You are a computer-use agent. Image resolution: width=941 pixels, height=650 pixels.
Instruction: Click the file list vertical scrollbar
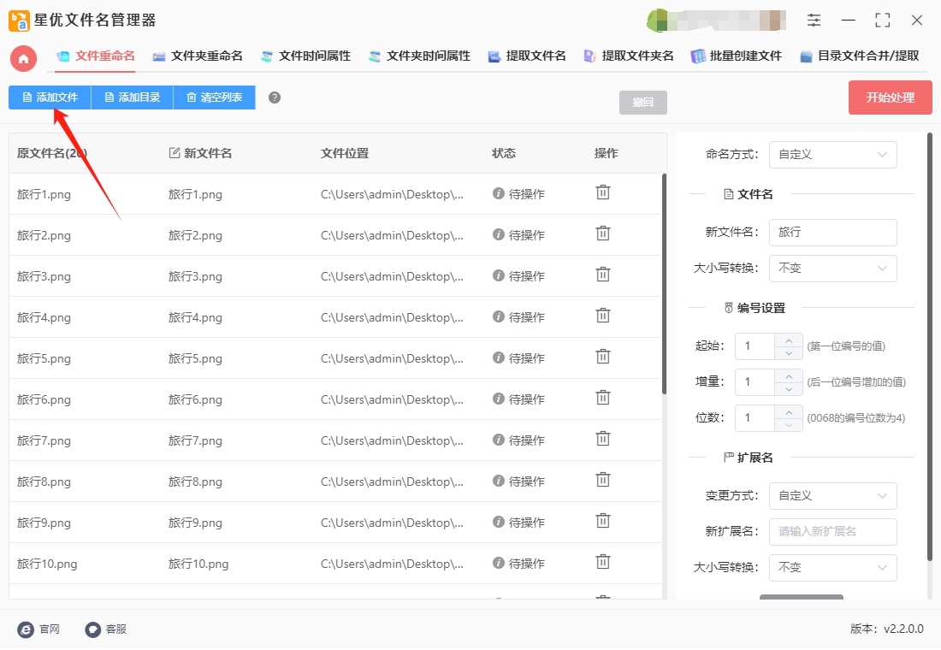point(664,284)
